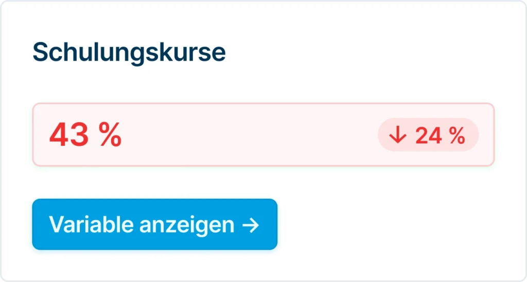Click the percent sign after 43
Viewport: 527px width, 282px height.
(x=110, y=135)
